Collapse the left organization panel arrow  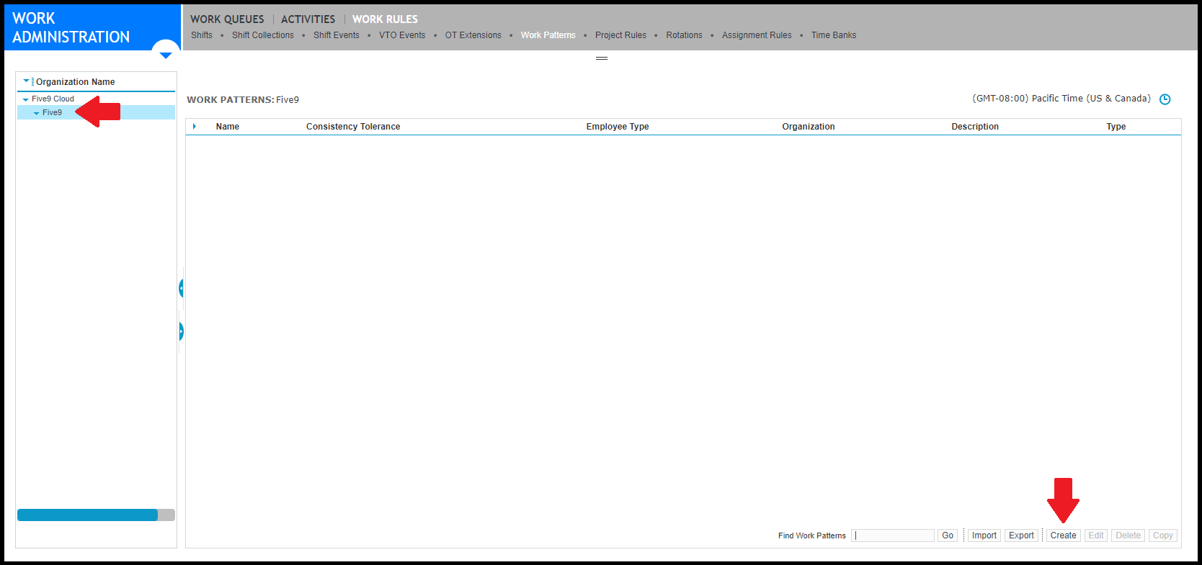(x=181, y=288)
